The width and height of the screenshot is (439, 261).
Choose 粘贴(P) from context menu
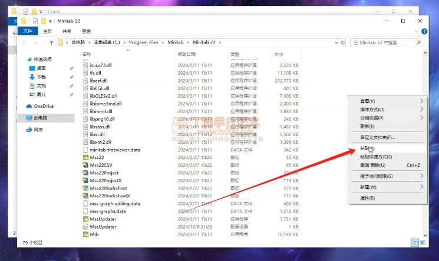click(x=388, y=148)
